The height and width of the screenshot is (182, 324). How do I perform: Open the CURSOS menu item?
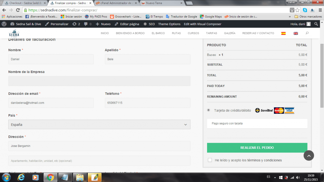194,33
